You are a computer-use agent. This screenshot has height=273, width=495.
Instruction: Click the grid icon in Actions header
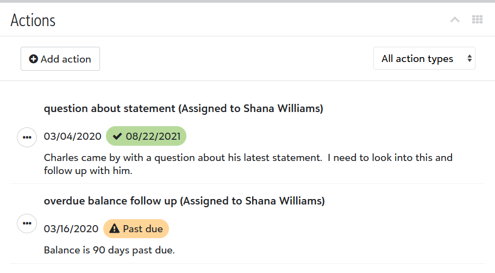[x=477, y=20]
